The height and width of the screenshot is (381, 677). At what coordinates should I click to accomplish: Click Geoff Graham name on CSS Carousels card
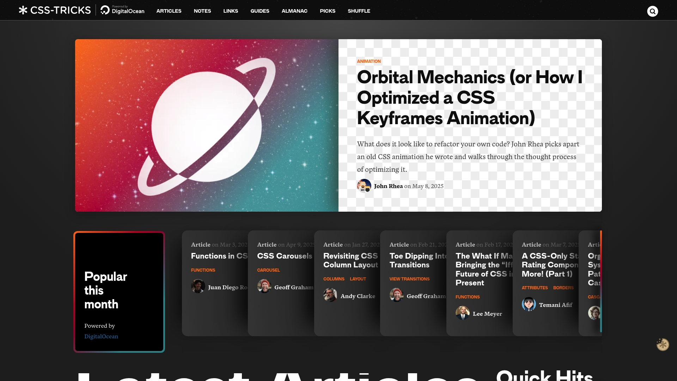294,288
